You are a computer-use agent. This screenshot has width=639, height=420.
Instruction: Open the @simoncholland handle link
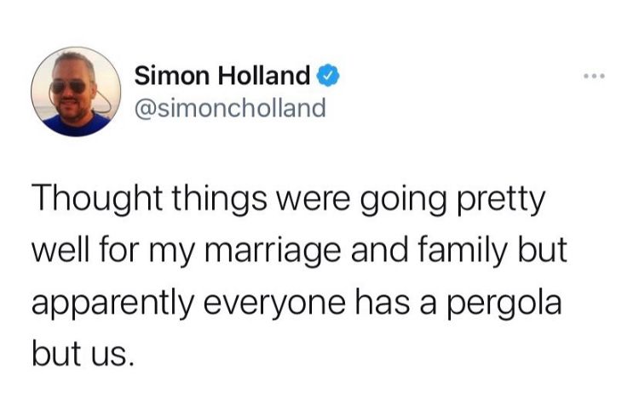[x=229, y=108]
